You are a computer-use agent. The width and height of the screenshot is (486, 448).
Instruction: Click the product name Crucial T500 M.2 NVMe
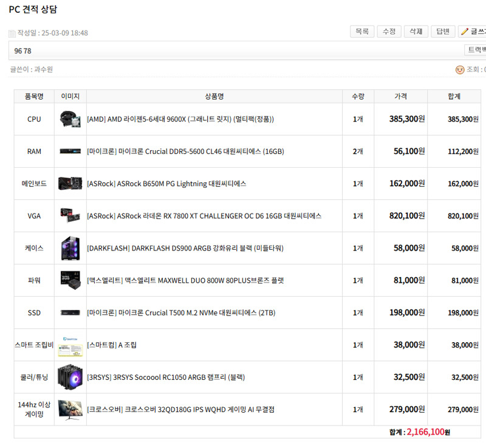tap(181, 313)
